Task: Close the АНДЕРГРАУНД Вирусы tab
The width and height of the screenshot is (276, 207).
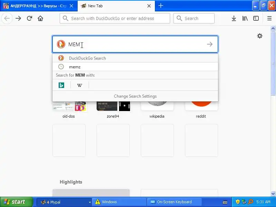Action: [71, 6]
